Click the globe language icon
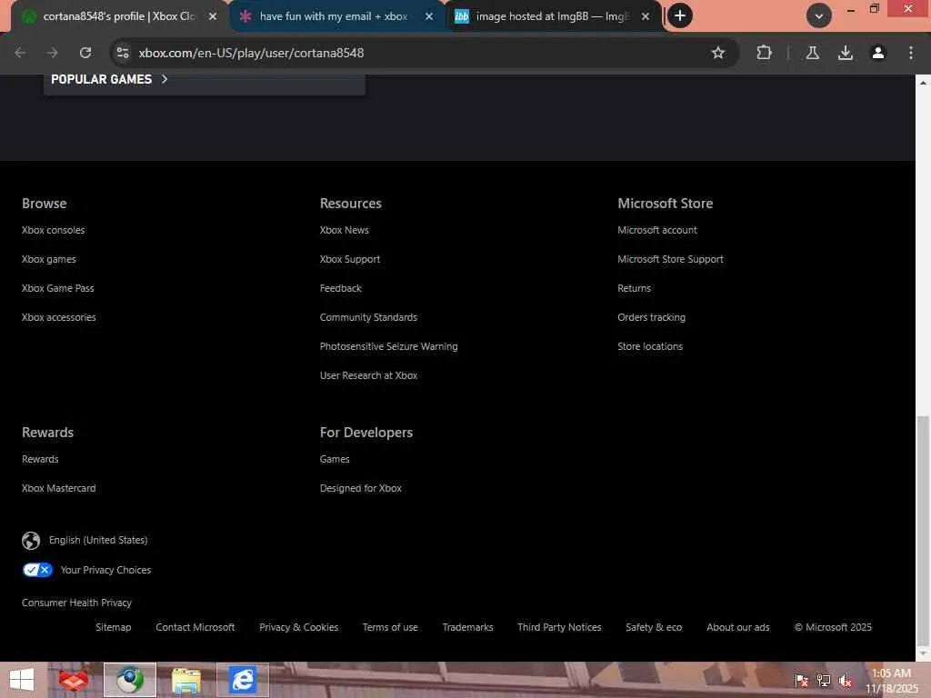 tap(31, 540)
